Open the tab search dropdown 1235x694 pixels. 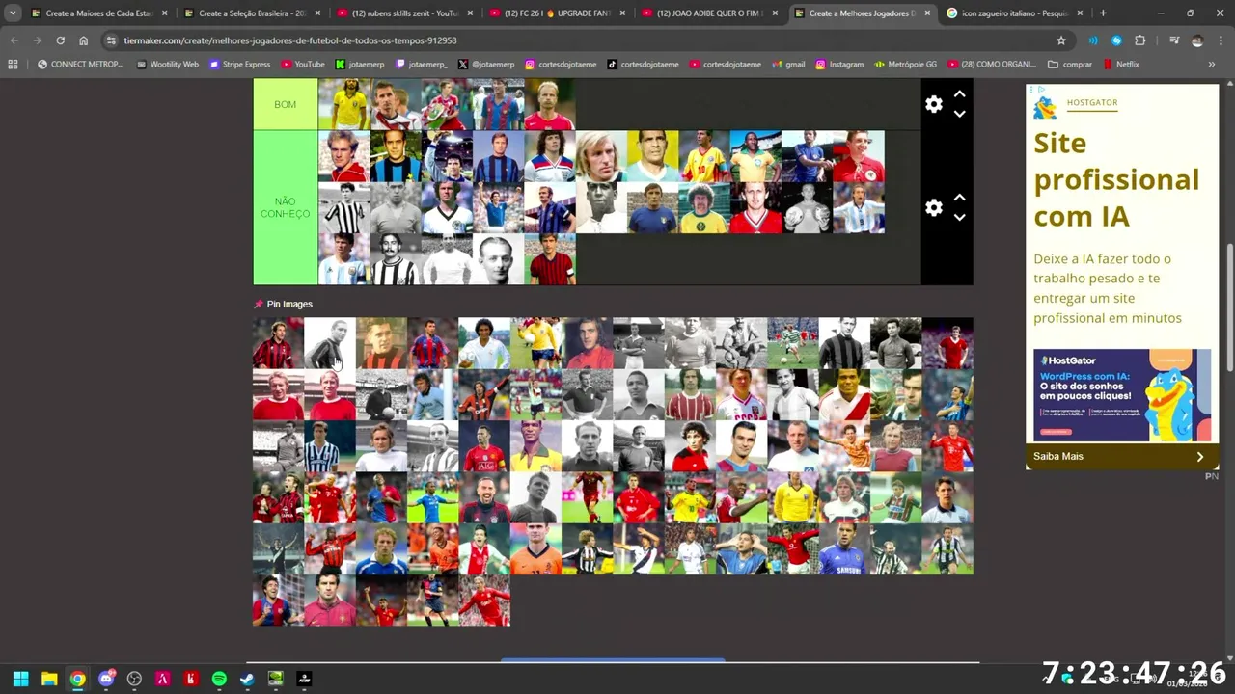[x=13, y=13]
